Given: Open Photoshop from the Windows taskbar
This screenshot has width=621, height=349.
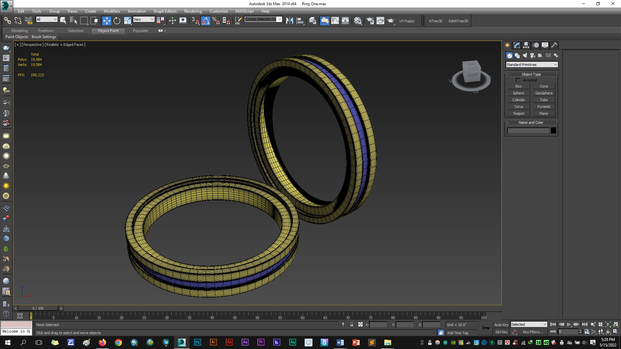Looking at the screenshot, I should click(x=197, y=342).
